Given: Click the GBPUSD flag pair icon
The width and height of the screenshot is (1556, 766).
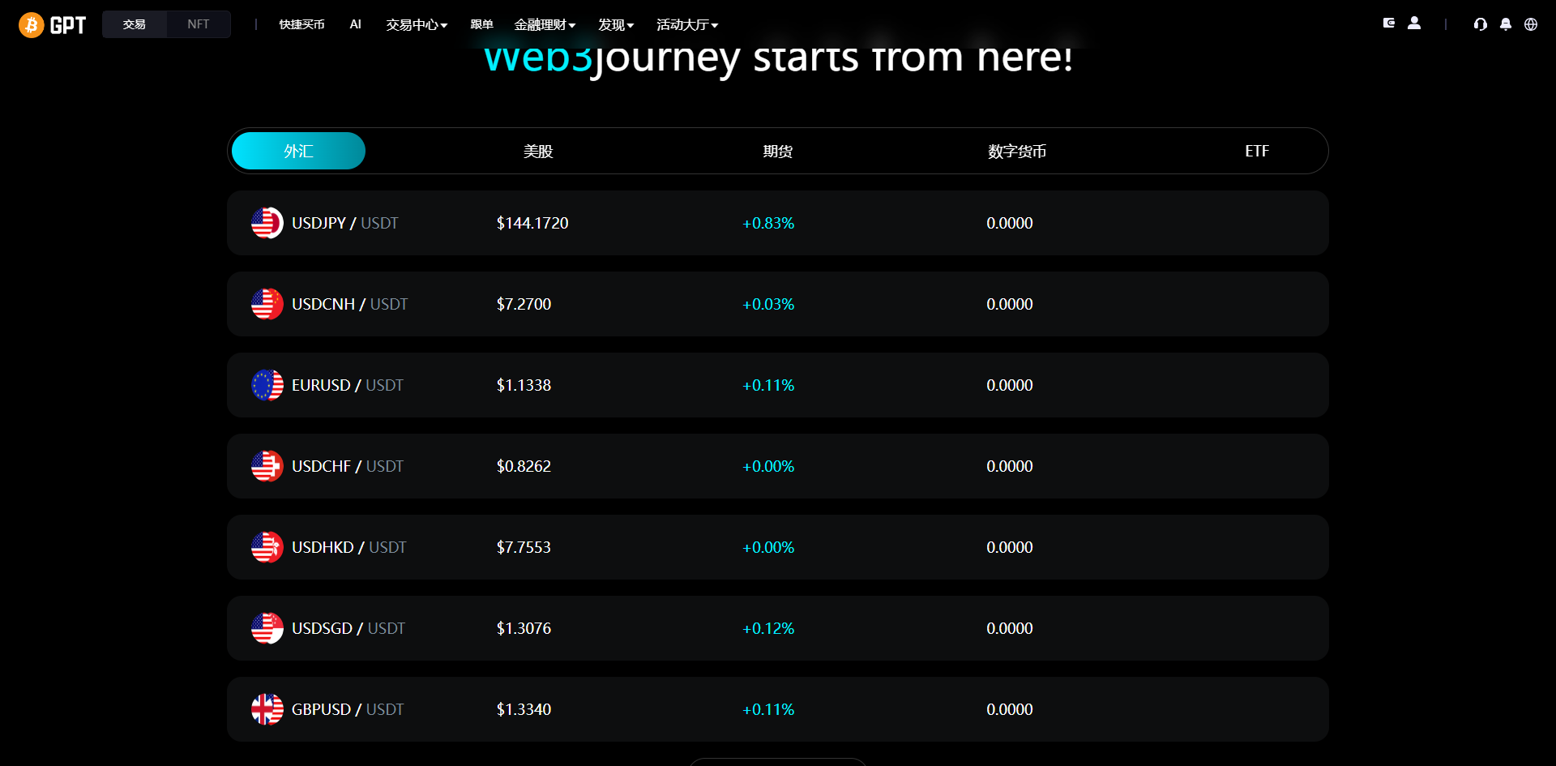Looking at the screenshot, I should (267, 709).
